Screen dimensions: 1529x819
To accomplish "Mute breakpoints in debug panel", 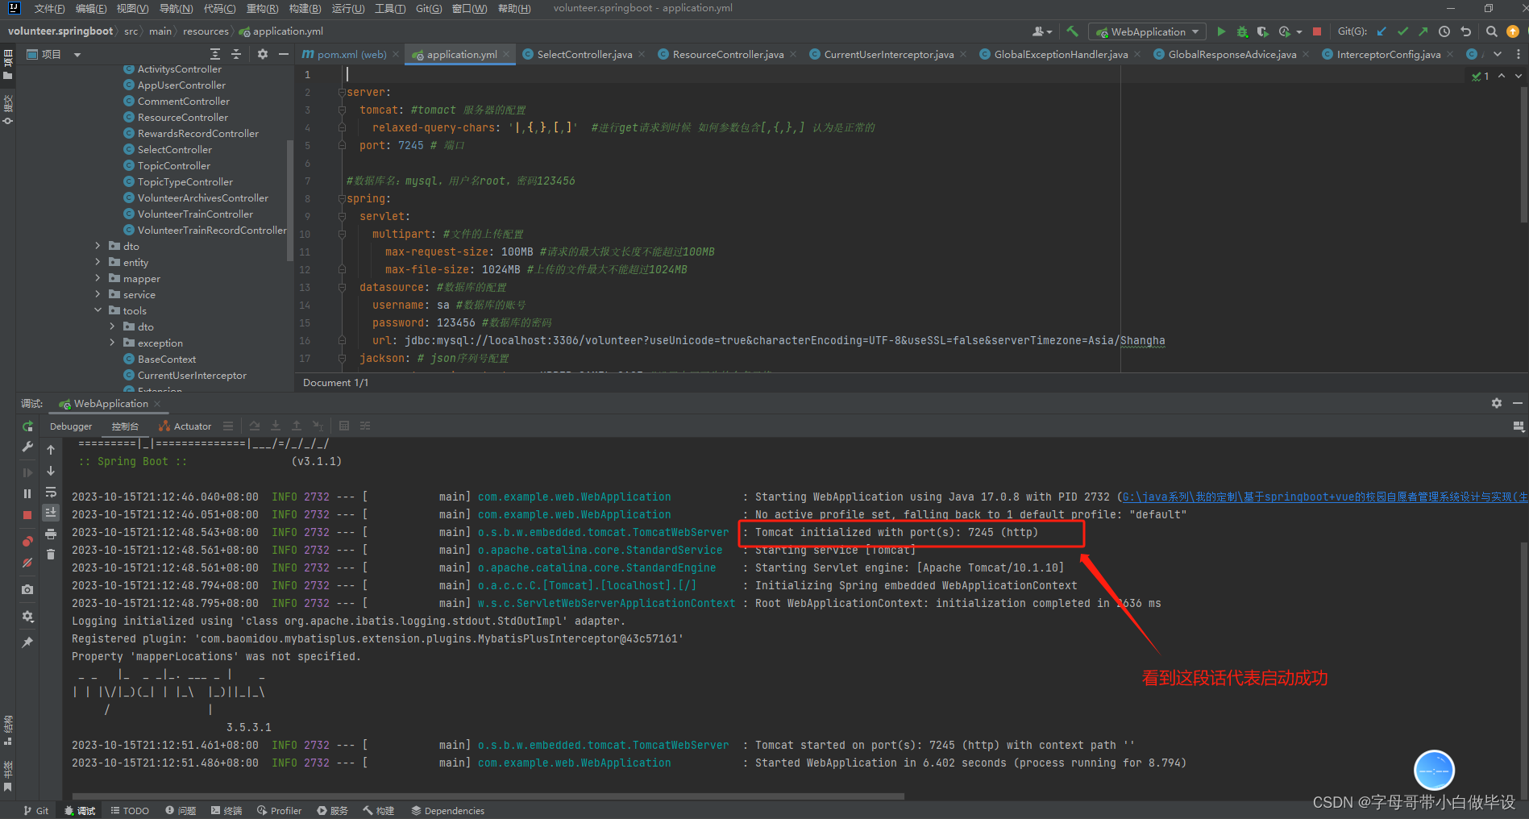I will (x=27, y=563).
